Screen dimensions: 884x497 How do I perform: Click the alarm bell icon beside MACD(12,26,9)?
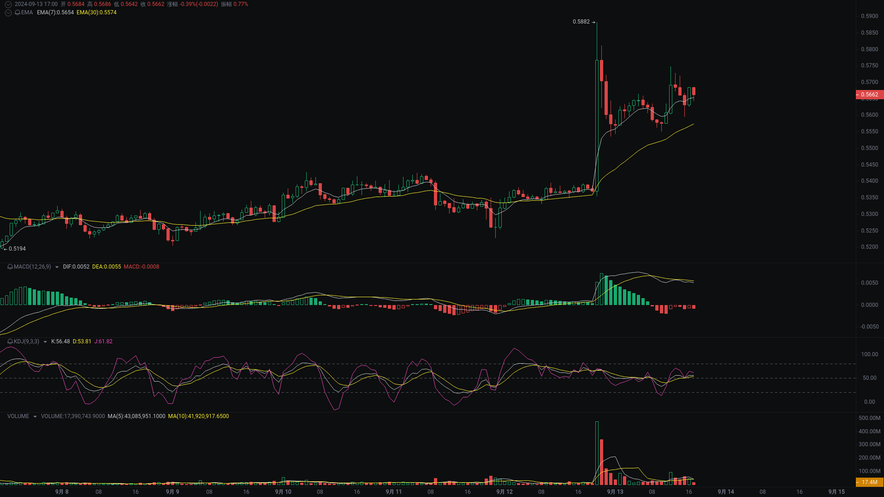tap(9, 267)
